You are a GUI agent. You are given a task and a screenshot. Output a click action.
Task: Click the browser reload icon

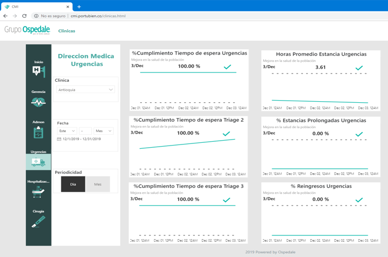(24, 16)
